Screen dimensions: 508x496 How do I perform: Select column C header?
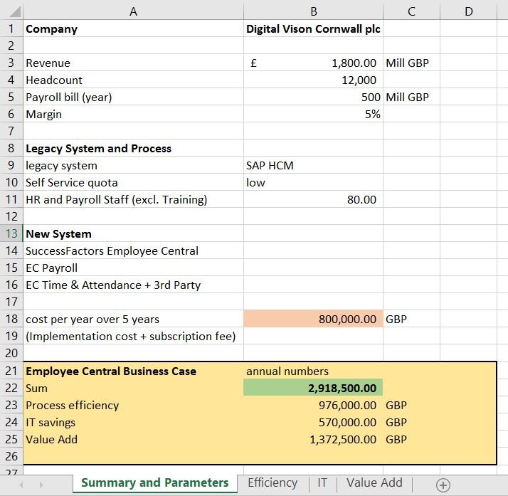(411, 11)
